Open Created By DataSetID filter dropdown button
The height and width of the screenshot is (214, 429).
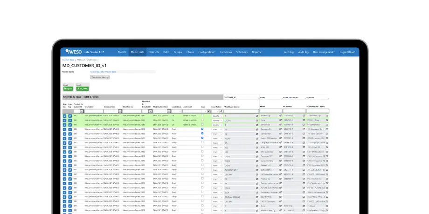click(x=82, y=111)
